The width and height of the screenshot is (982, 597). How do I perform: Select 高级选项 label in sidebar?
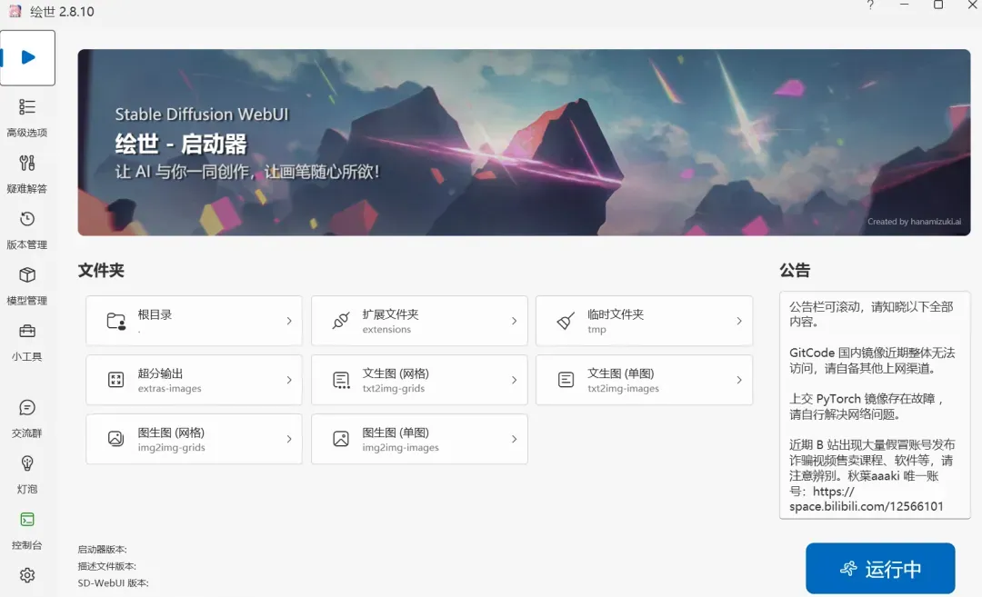coord(27,133)
